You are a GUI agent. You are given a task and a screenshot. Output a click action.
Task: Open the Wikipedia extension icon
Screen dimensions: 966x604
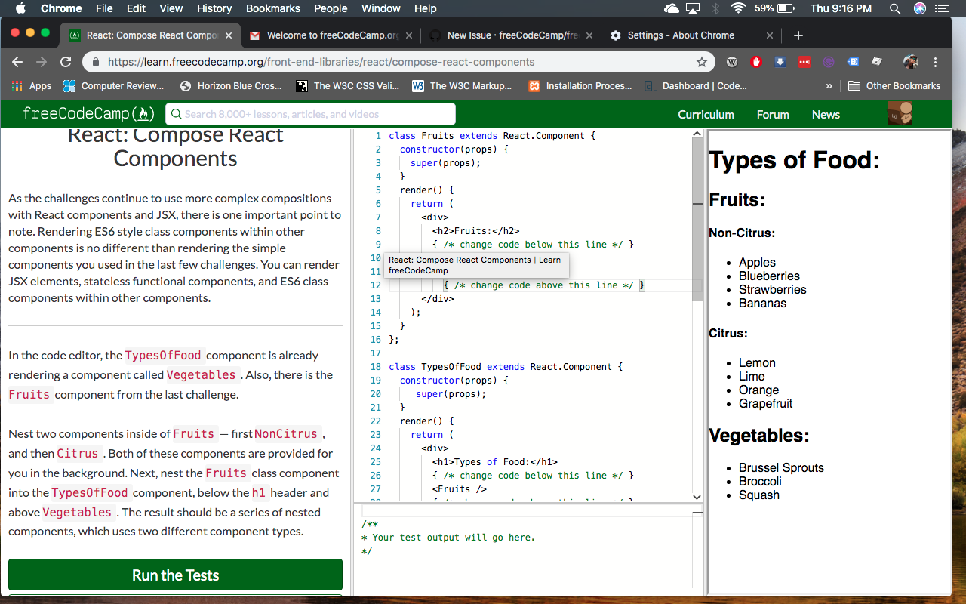tap(731, 62)
